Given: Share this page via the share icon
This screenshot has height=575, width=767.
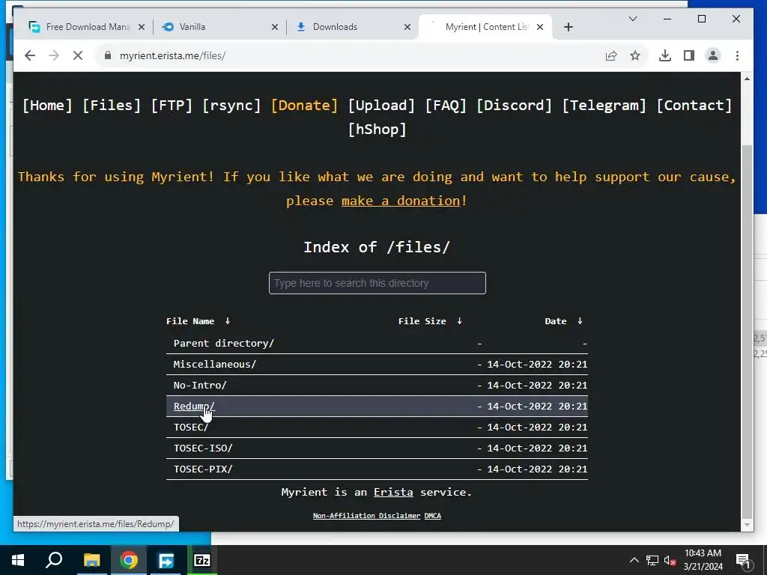Looking at the screenshot, I should click(611, 55).
